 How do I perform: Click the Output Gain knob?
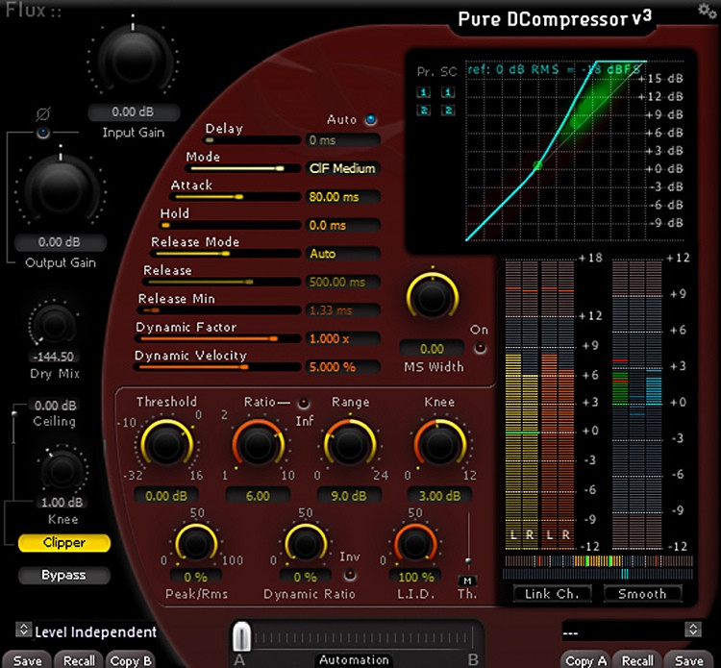61,189
